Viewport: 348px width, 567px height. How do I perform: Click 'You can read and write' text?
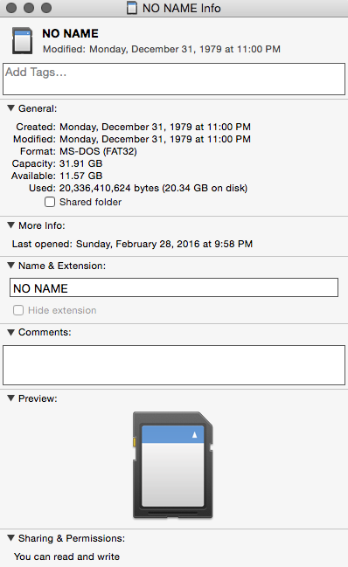click(x=67, y=557)
